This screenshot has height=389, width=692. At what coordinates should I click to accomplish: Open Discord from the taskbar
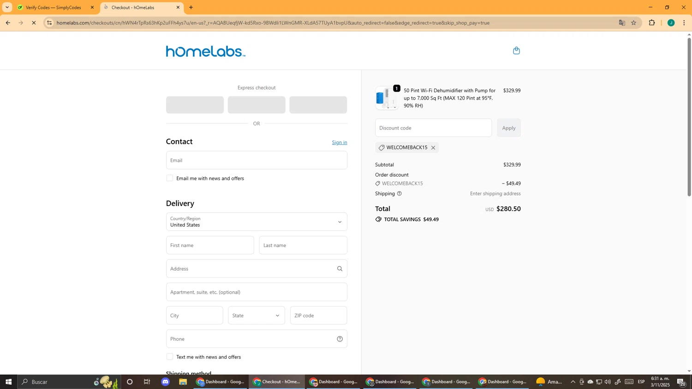(166, 382)
